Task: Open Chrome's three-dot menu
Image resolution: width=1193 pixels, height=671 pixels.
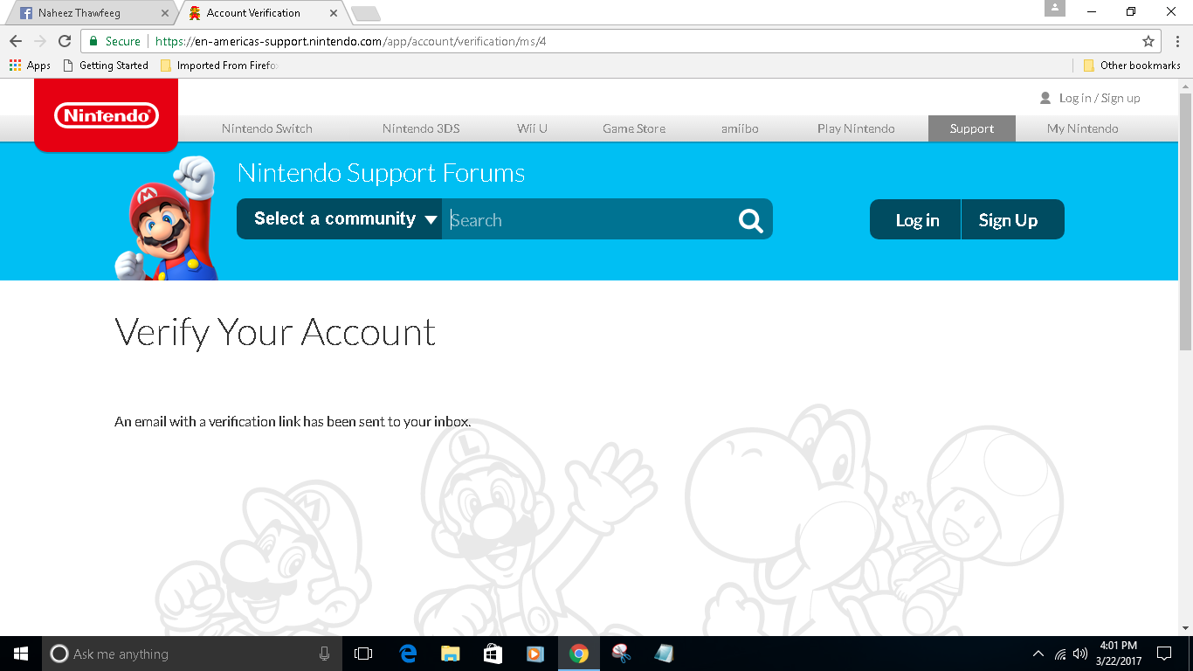Action: point(1176,41)
